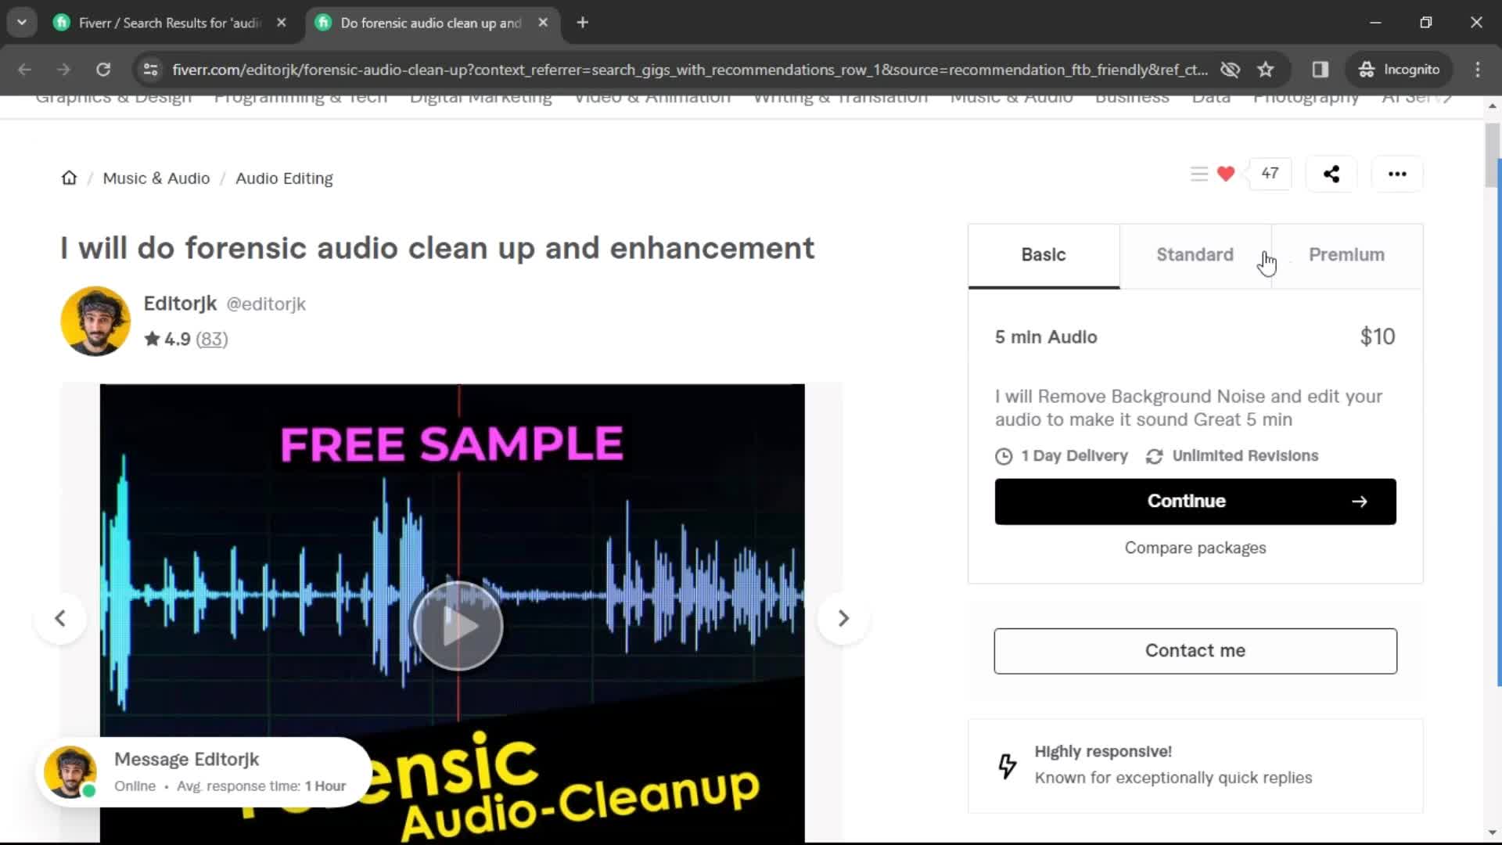Image resolution: width=1502 pixels, height=845 pixels.
Task: Click the Contact me button
Action: (1195, 651)
